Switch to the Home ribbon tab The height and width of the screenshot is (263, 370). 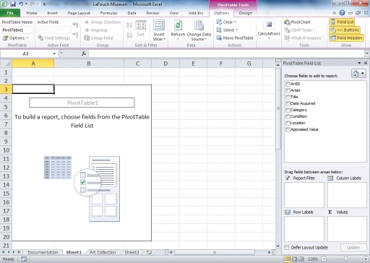[x=32, y=13]
